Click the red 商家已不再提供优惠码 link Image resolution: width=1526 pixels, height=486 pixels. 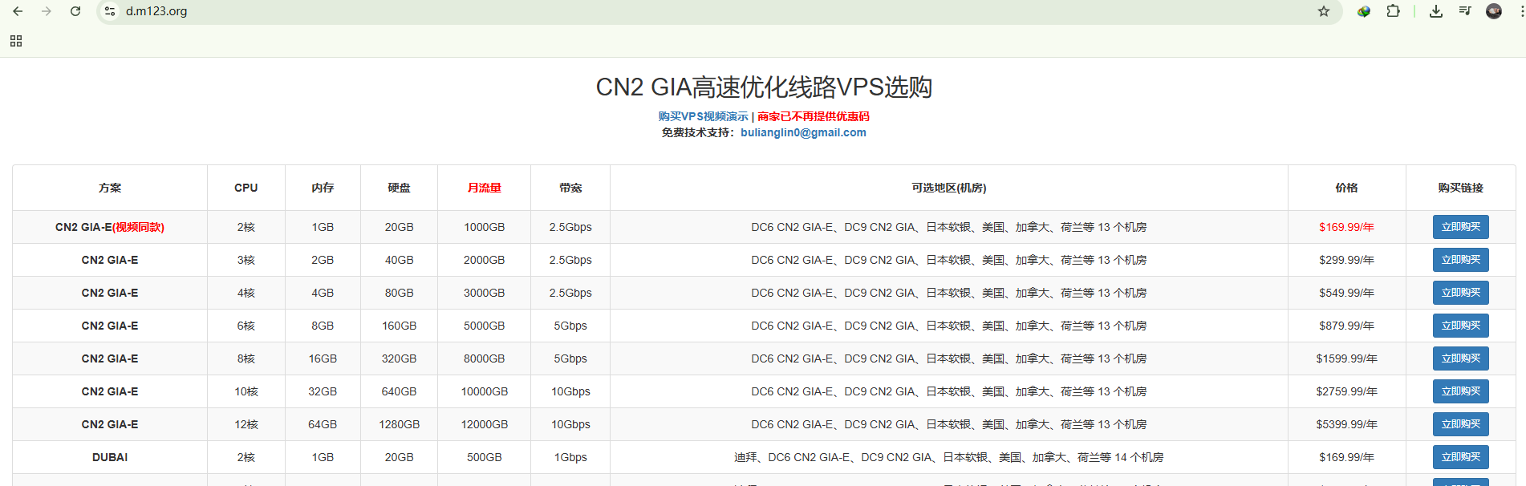pos(814,116)
